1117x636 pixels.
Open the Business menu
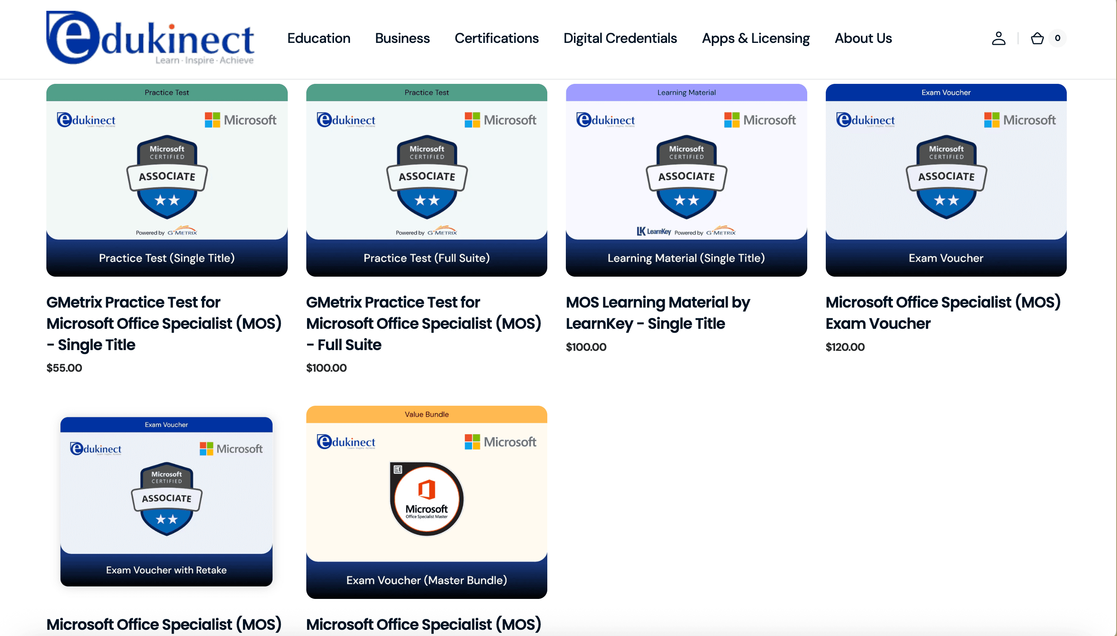click(x=402, y=38)
